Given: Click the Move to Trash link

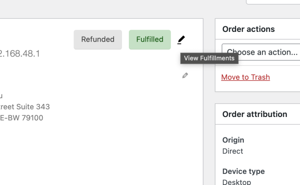Looking at the screenshot, I should click(x=245, y=77).
